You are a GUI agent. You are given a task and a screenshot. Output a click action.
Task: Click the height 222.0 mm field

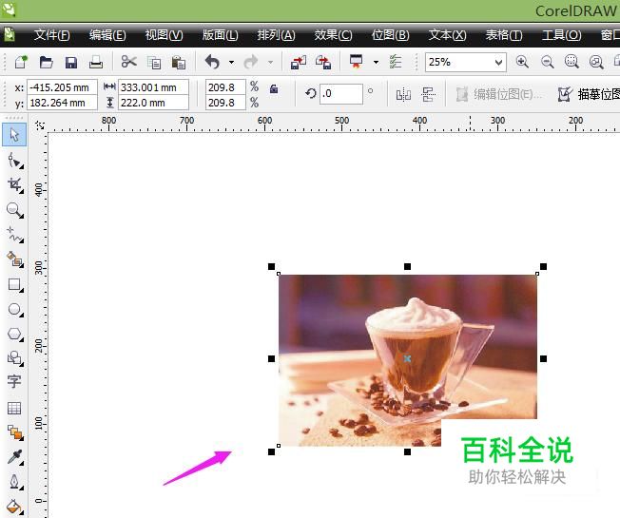coord(153,103)
